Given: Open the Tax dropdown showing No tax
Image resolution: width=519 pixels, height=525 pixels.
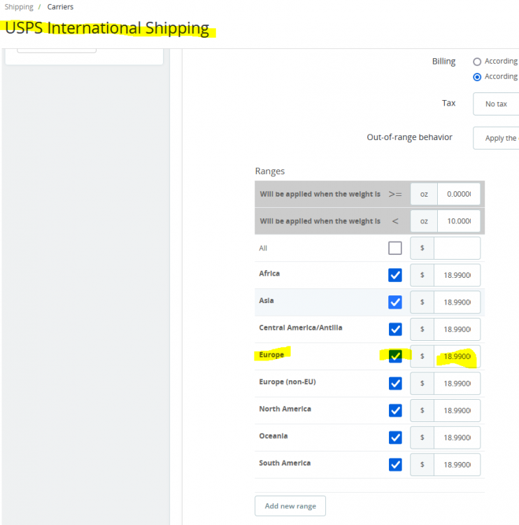Looking at the screenshot, I should pos(496,104).
